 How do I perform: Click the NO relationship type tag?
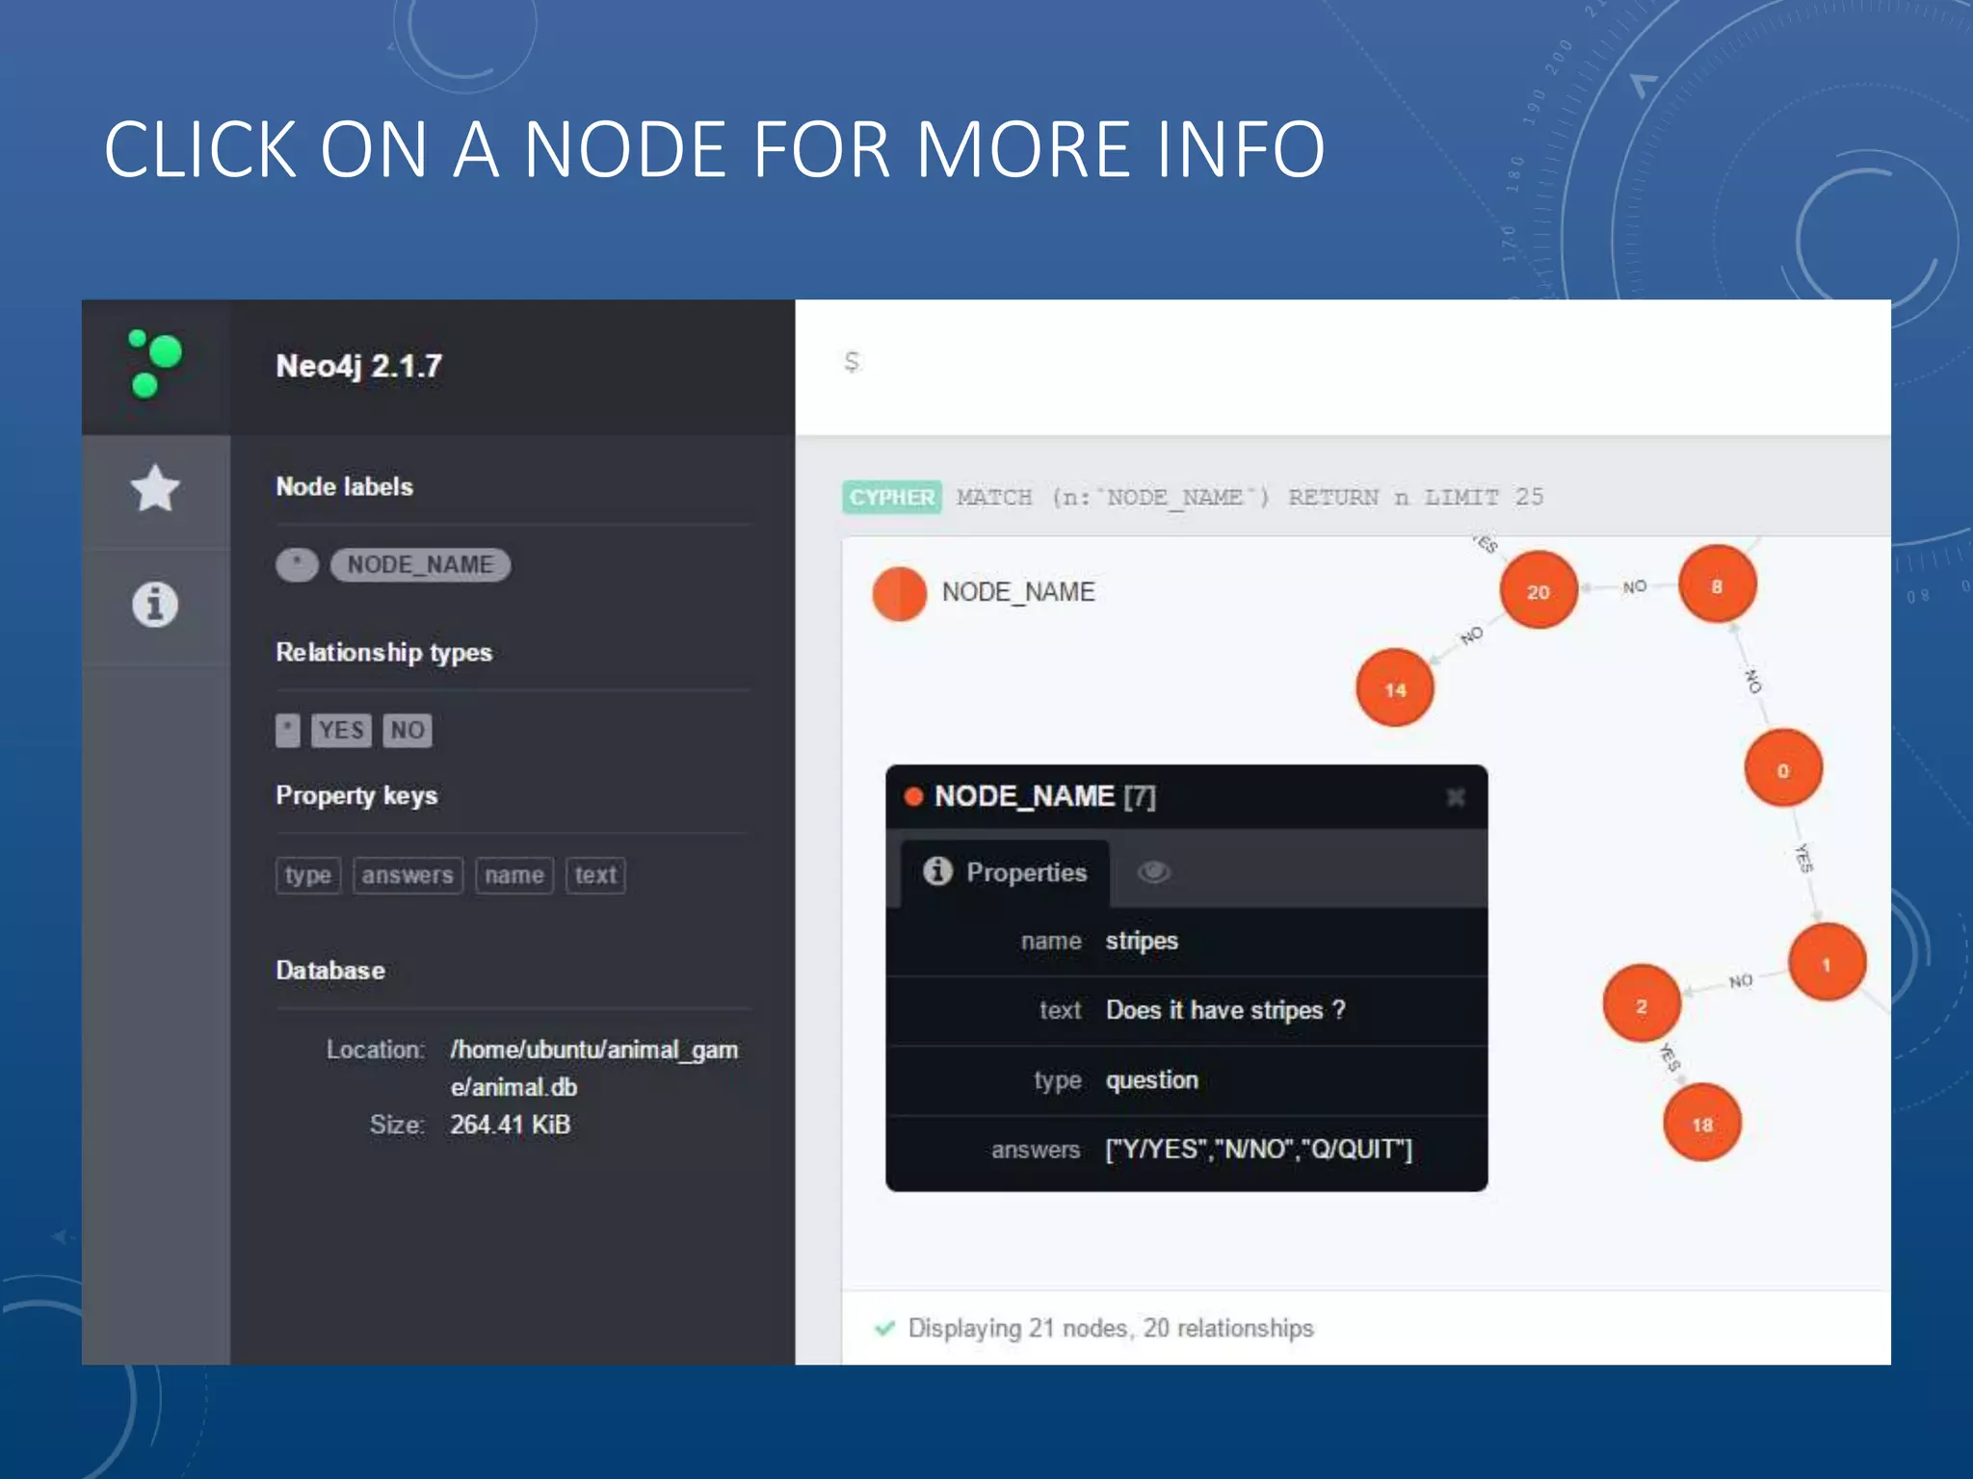coord(408,730)
